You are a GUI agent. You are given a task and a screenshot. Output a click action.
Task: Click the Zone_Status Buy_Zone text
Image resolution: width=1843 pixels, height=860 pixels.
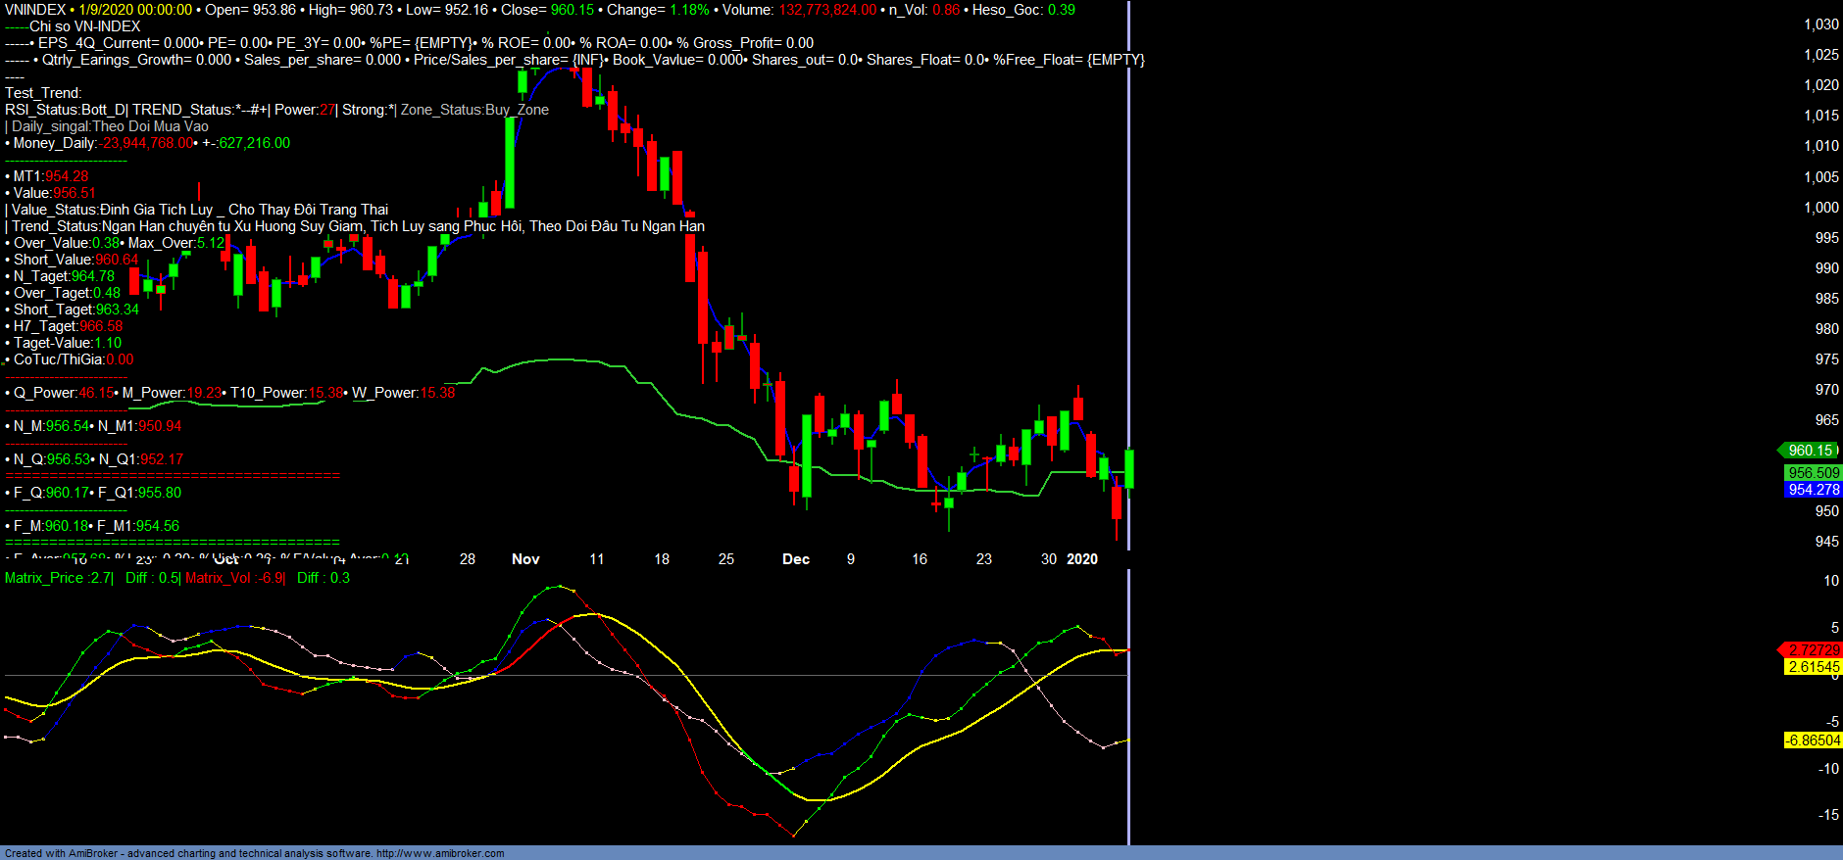pos(474,110)
